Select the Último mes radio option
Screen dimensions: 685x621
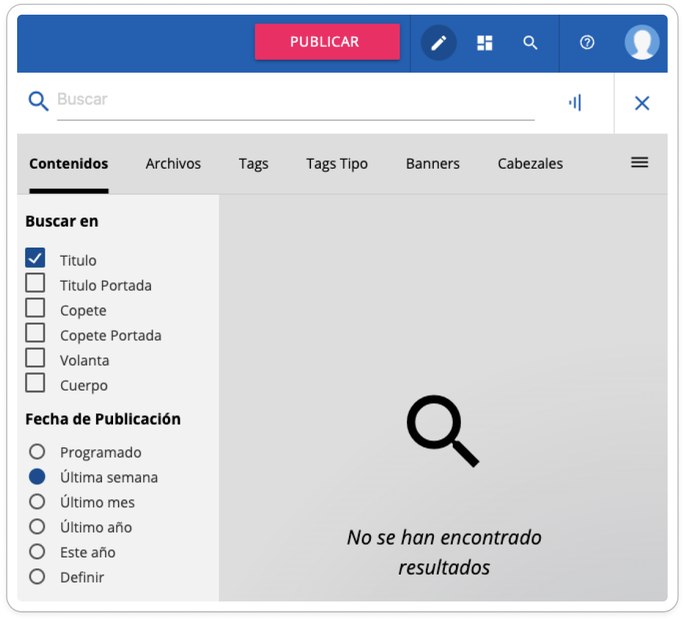click(x=37, y=502)
